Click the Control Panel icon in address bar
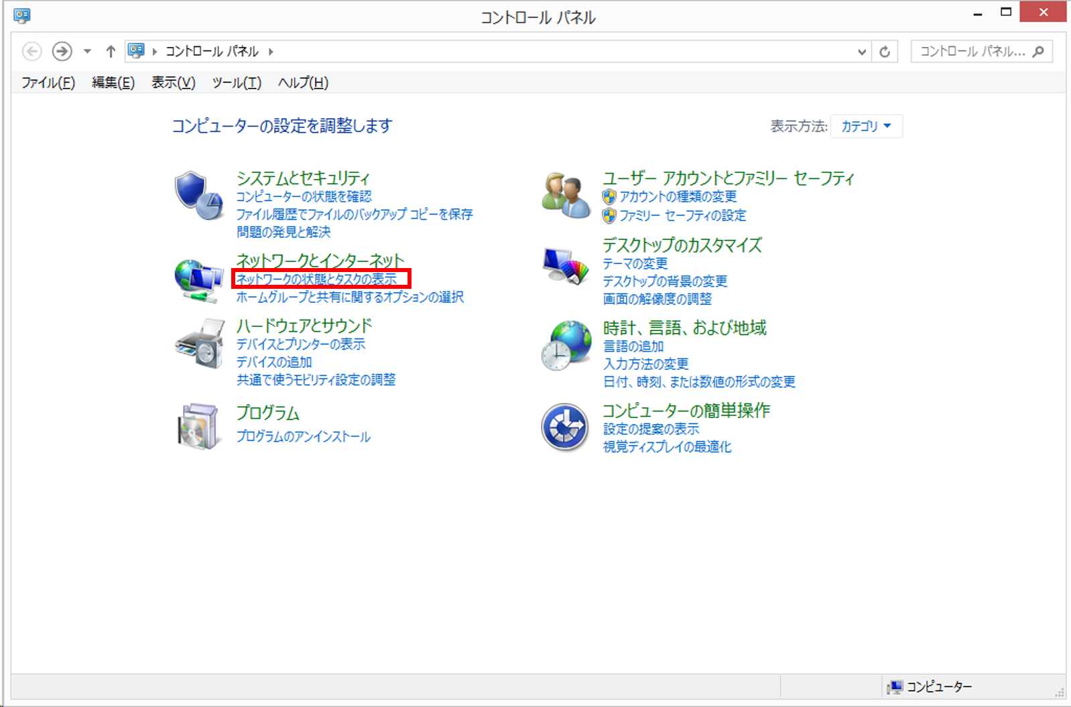Image resolution: width=1071 pixels, height=707 pixels. (136, 51)
